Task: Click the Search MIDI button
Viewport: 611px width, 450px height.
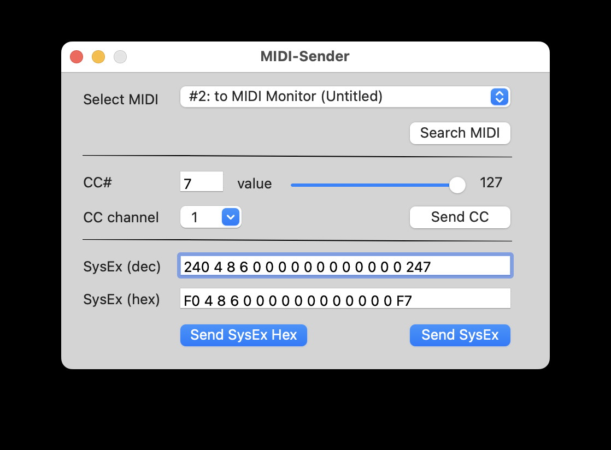Action: (460, 133)
